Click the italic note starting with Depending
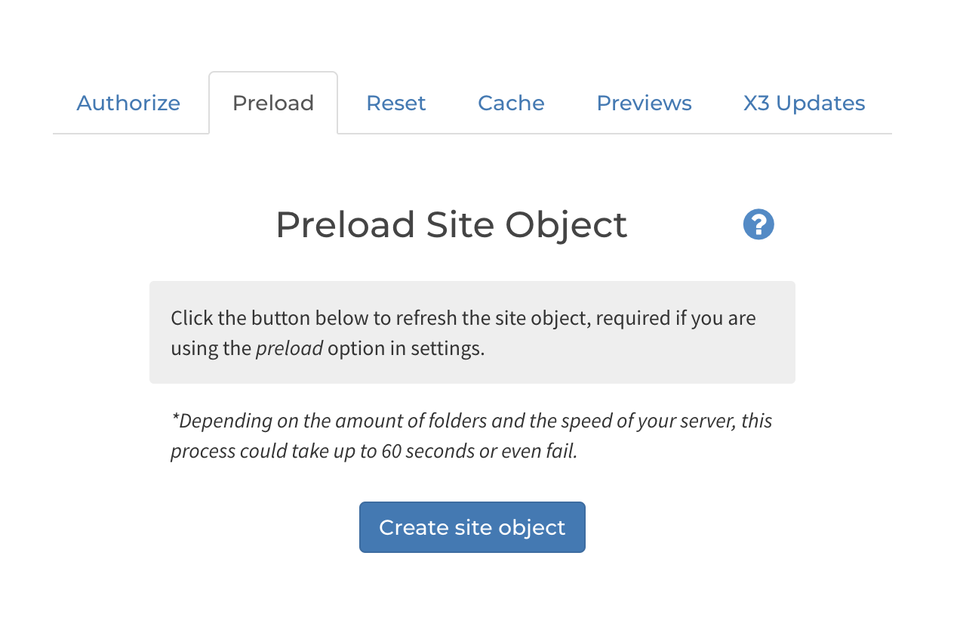 [472, 436]
